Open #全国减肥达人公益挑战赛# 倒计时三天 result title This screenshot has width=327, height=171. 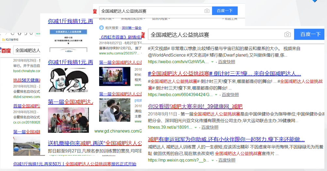[225, 73]
